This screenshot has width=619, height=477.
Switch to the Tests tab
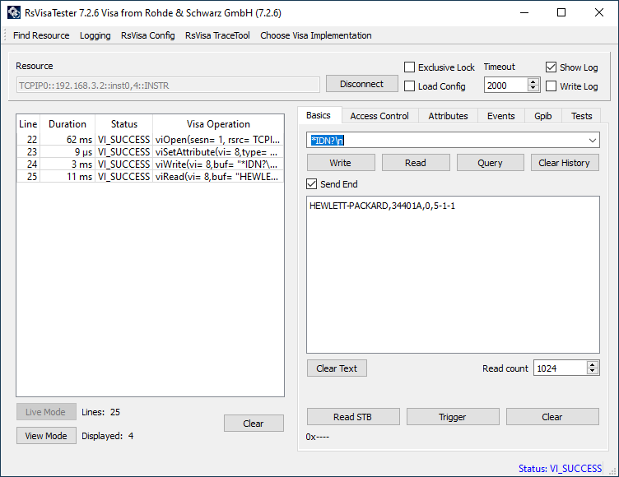click(x=581, y=116)
